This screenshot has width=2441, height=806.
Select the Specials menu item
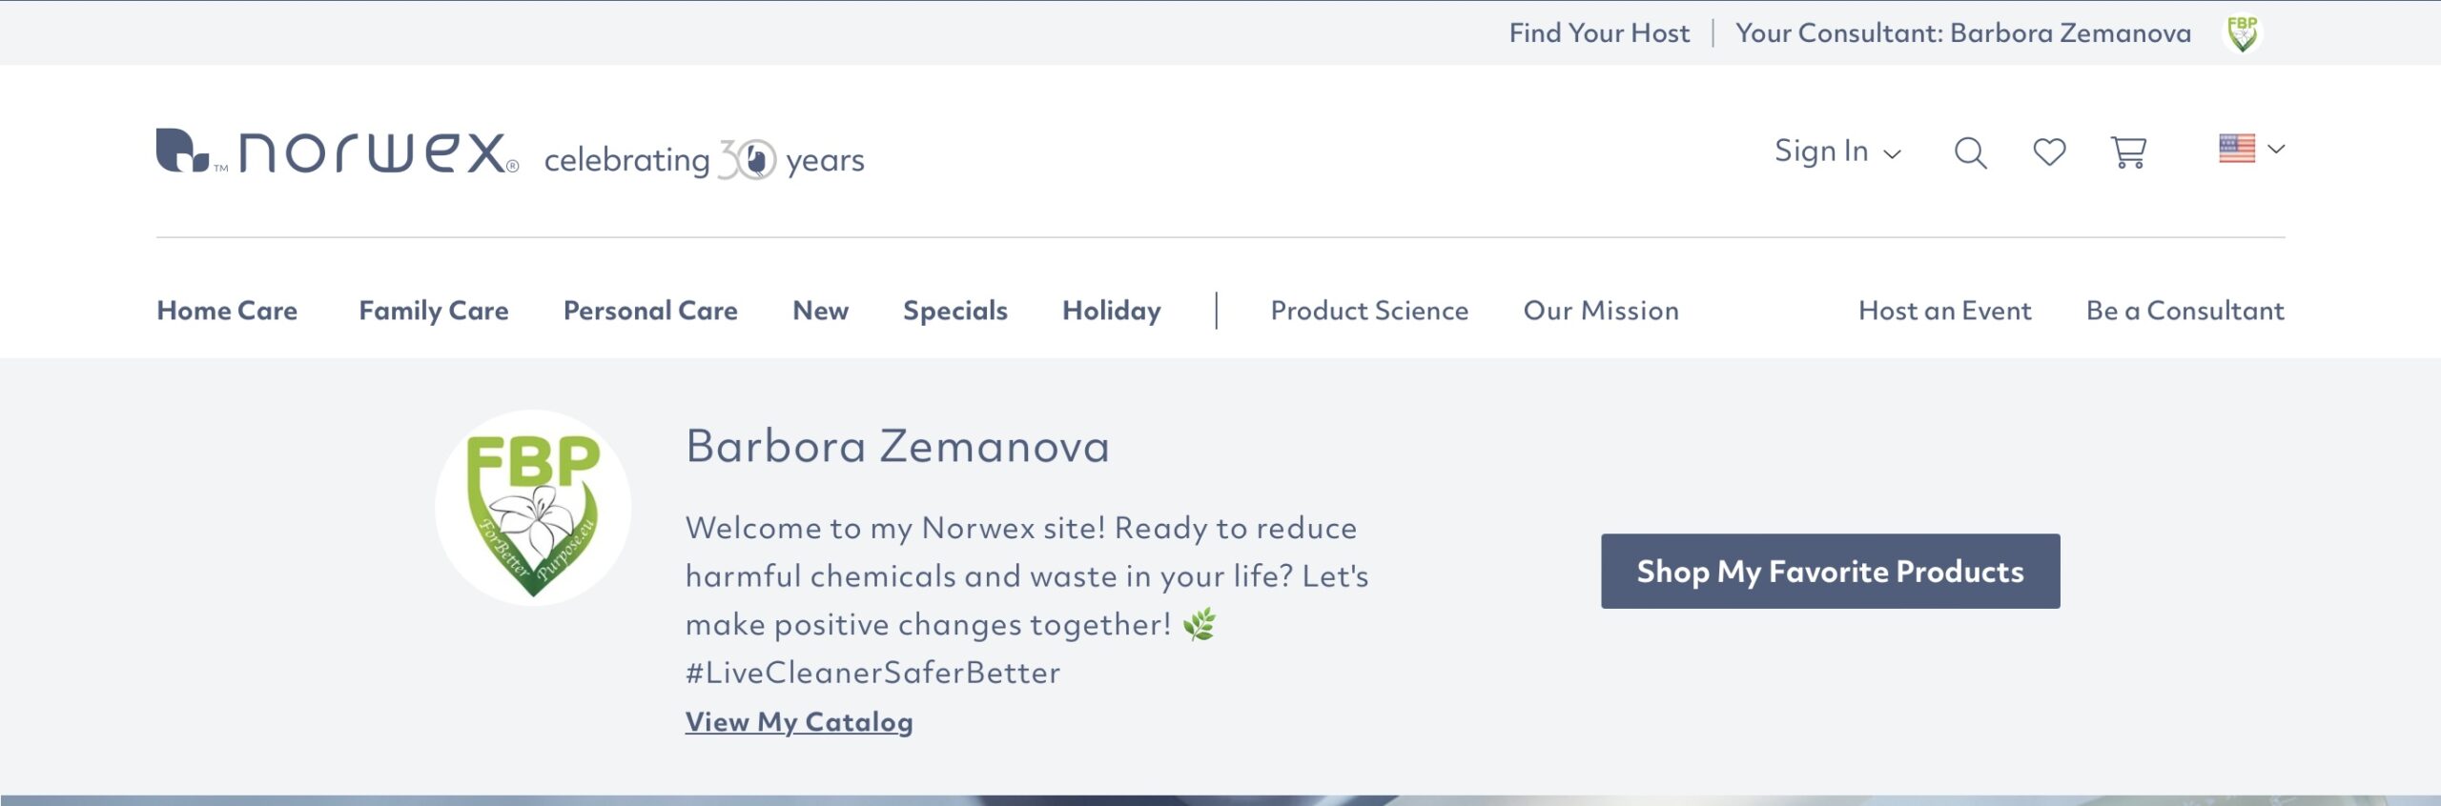[x=955, y=311]
